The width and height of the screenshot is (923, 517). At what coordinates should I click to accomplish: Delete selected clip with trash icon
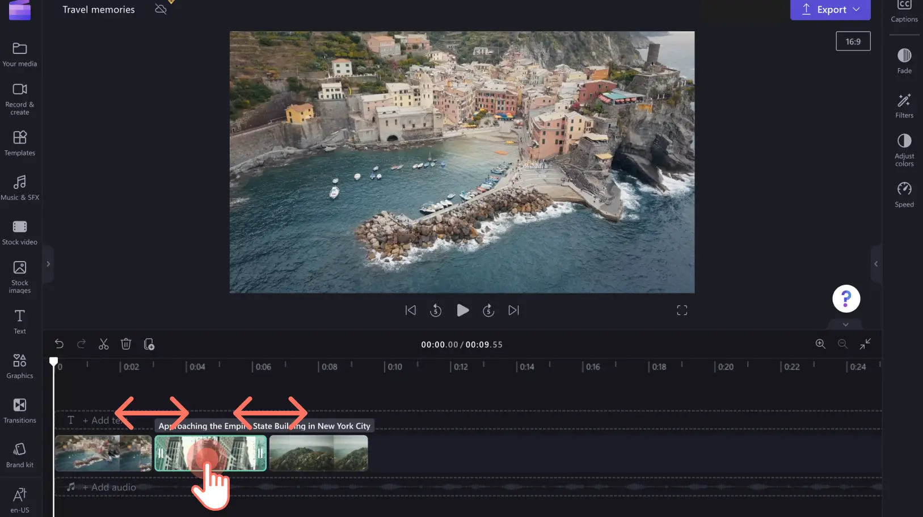[126, 344]
